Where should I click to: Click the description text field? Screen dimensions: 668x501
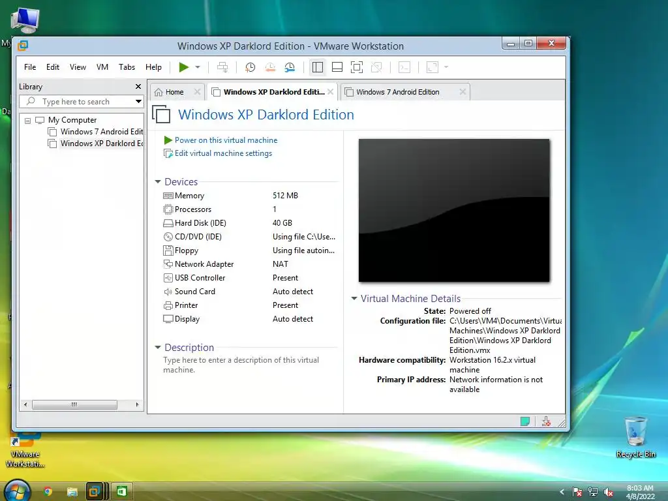click(241, 365)
